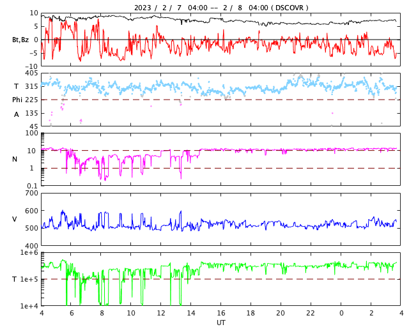Click the 6 hour tick on the UT axis

click(x=72, y=313)
